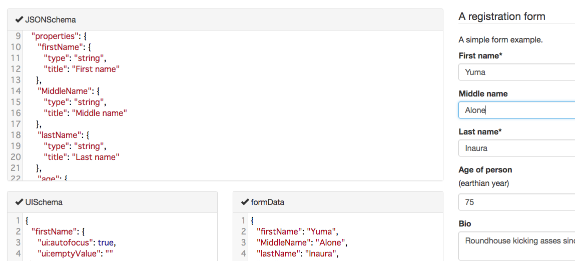The width and height of the screenshot is (575, 261).
Task: Click the Bio textarea with Roundhouse text
Action: click(x=516, y=245)
